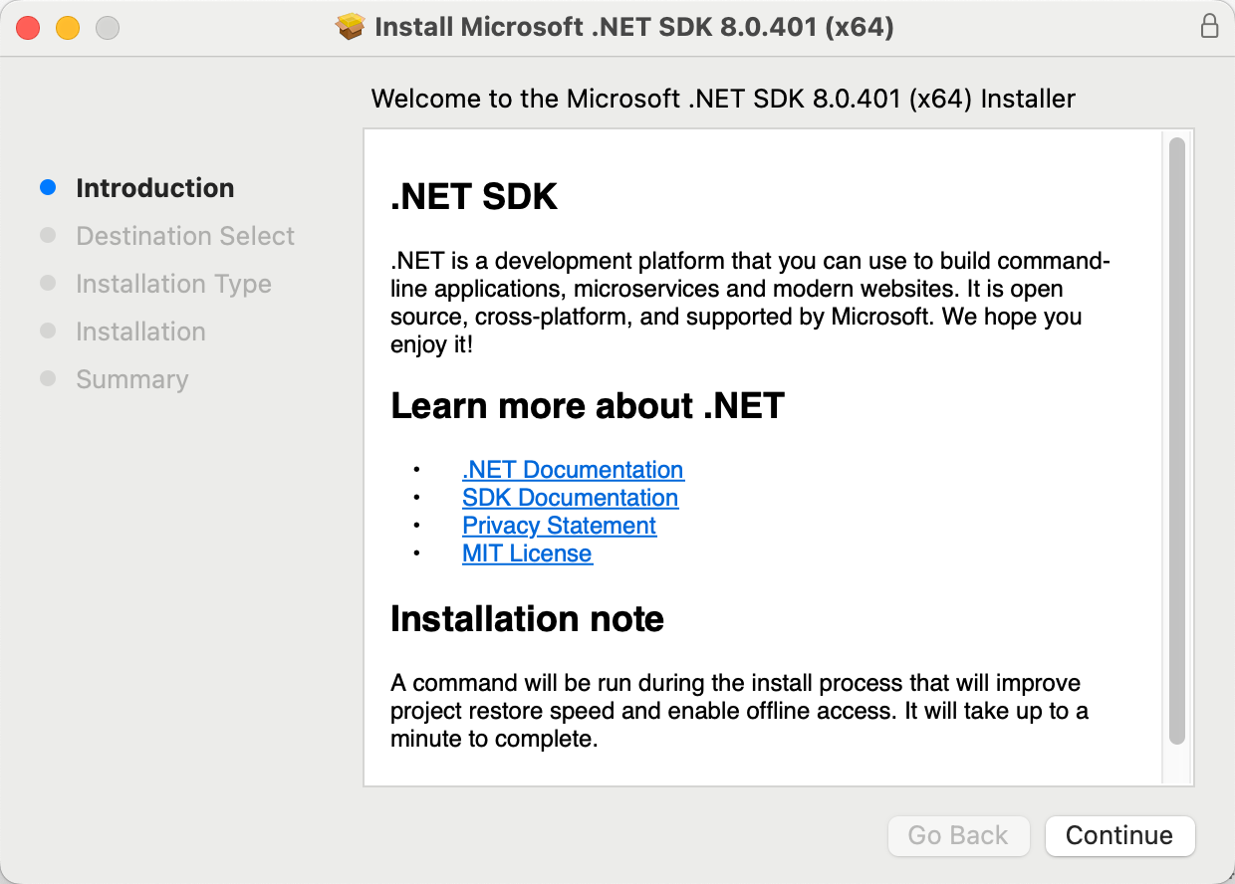Select the Installation step label

click(x=140, y=331)
